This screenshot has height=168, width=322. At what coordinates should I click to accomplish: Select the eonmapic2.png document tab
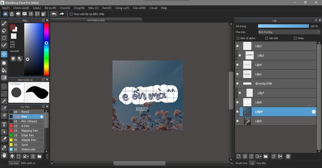[96, 20]
